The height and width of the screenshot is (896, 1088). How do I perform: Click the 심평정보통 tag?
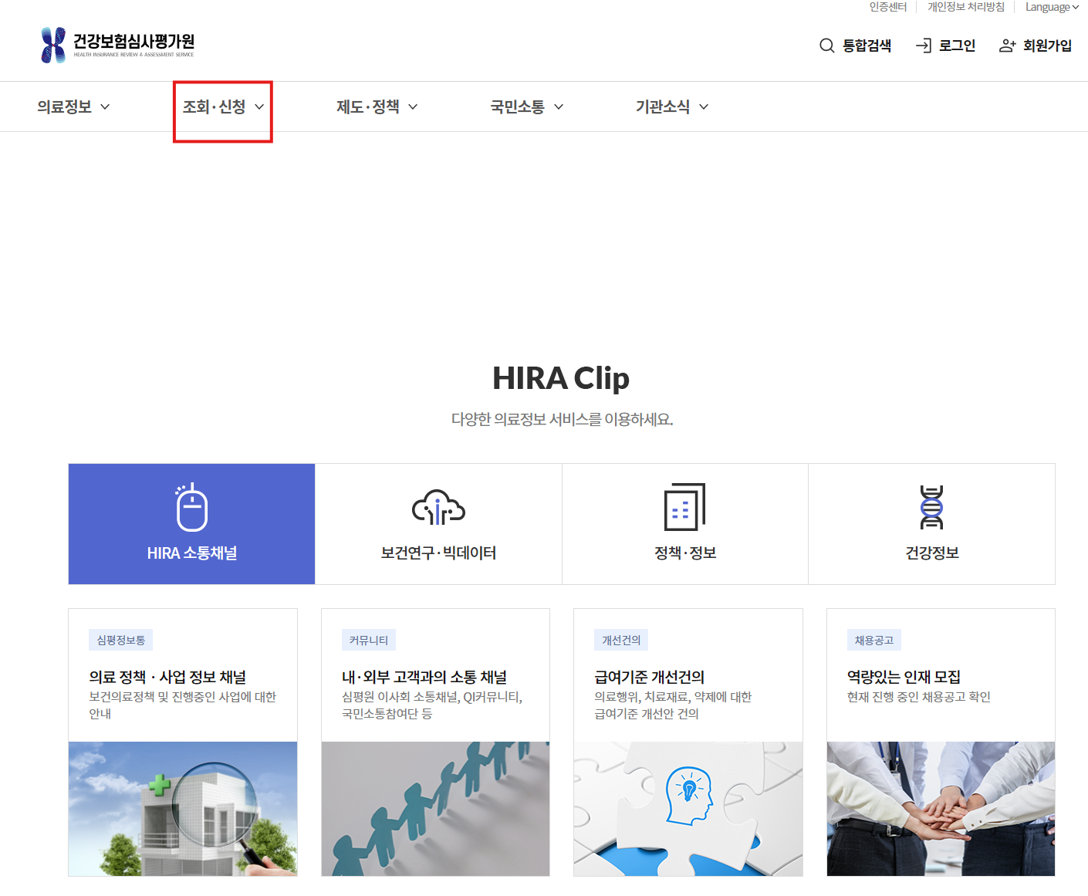tap(121, 640)
